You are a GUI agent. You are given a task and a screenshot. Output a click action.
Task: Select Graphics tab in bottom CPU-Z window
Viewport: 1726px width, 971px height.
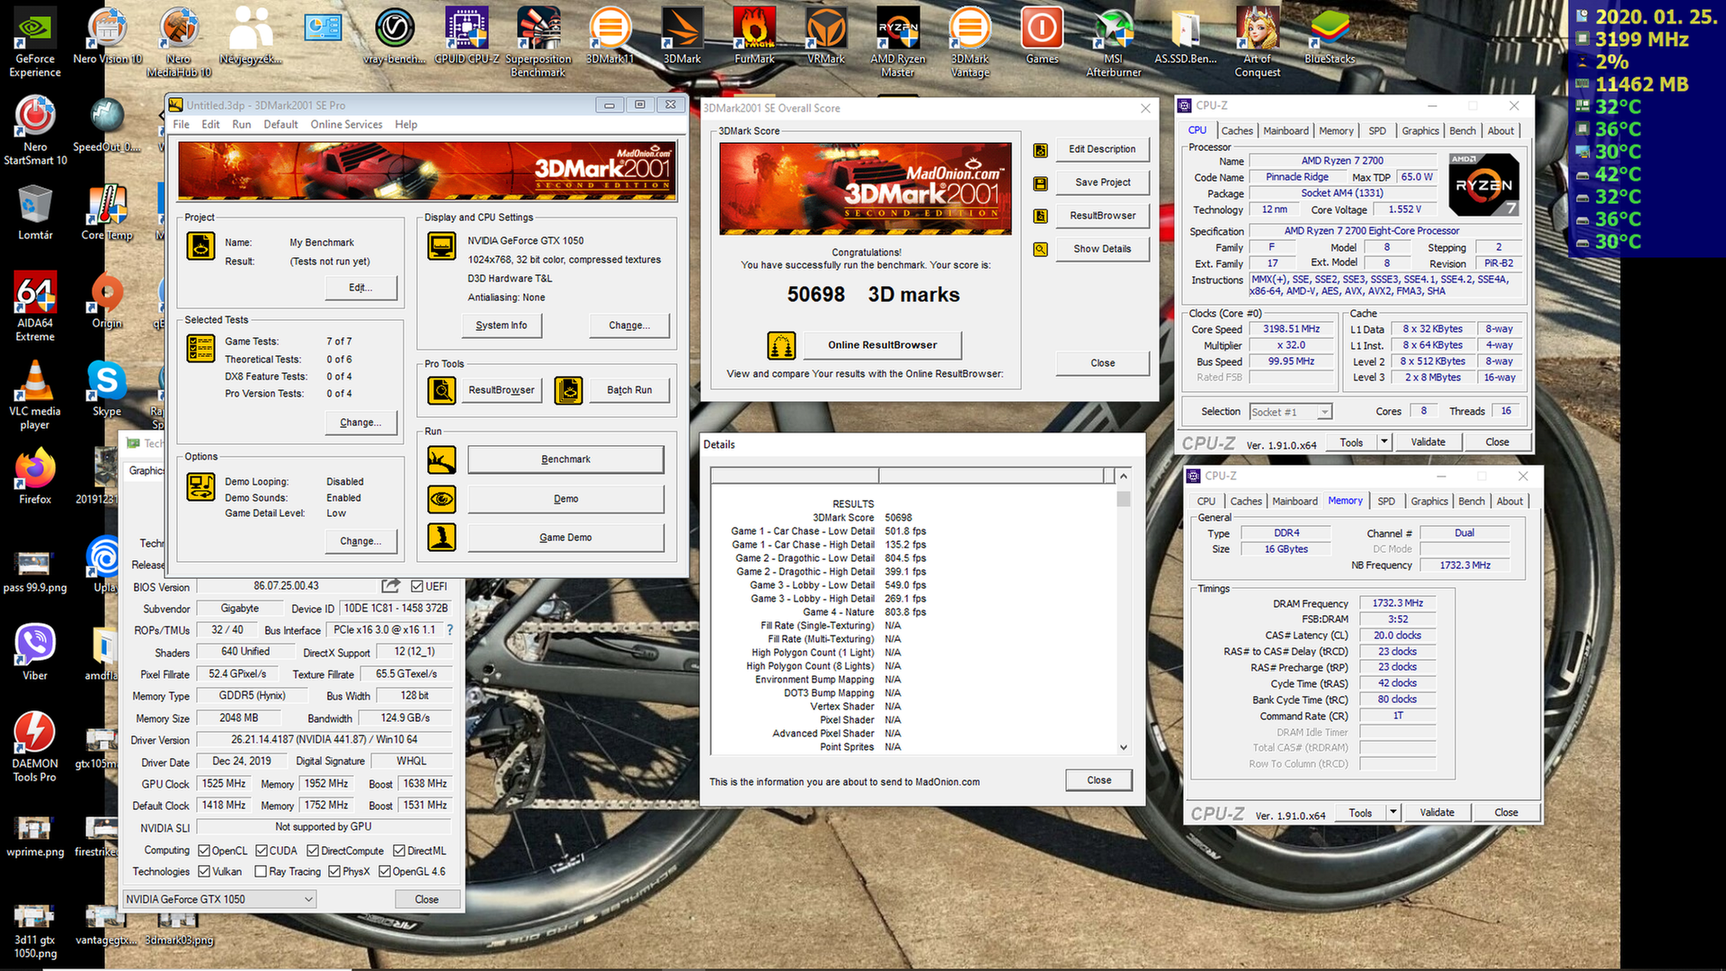pyautogui.click(x=1429, y=502)
